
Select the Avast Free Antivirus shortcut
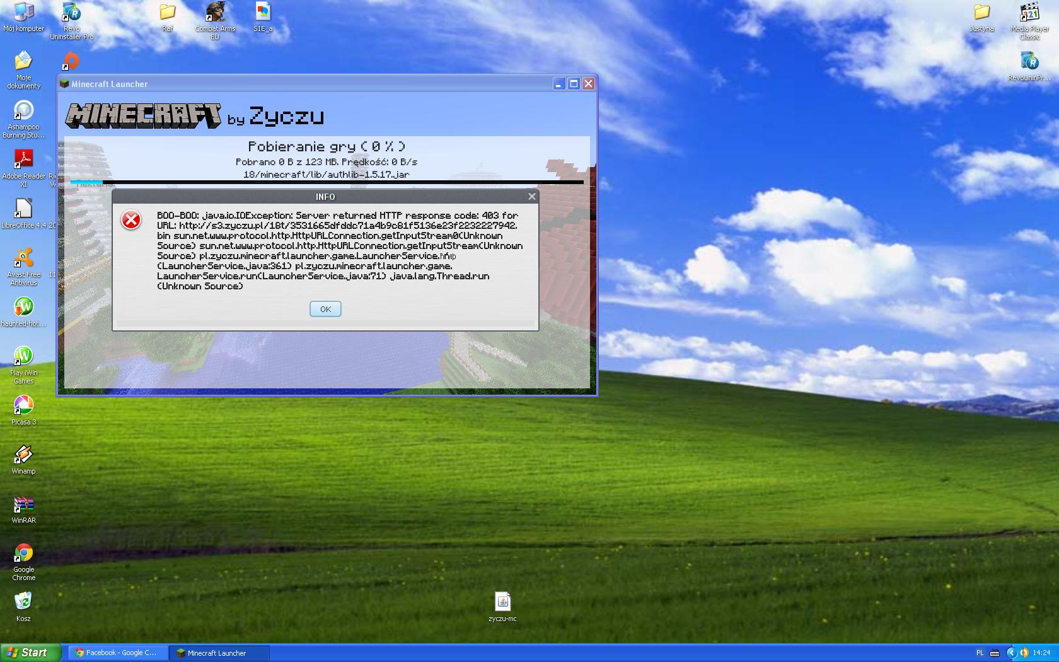23,267
